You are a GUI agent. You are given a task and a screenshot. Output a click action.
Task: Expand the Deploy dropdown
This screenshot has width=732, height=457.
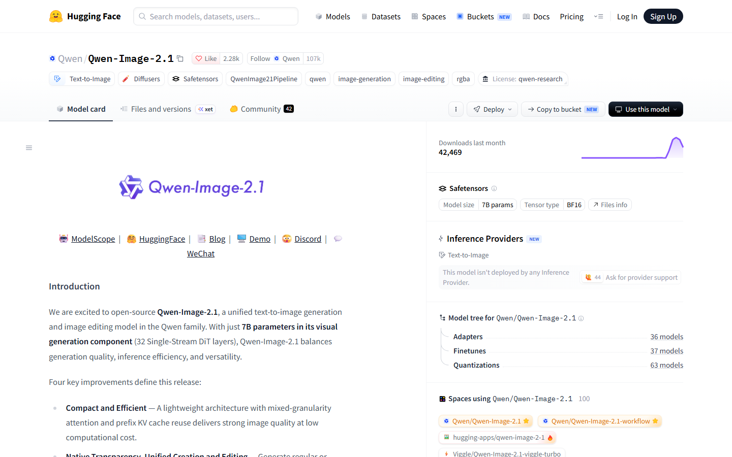(x=492, y=109)
